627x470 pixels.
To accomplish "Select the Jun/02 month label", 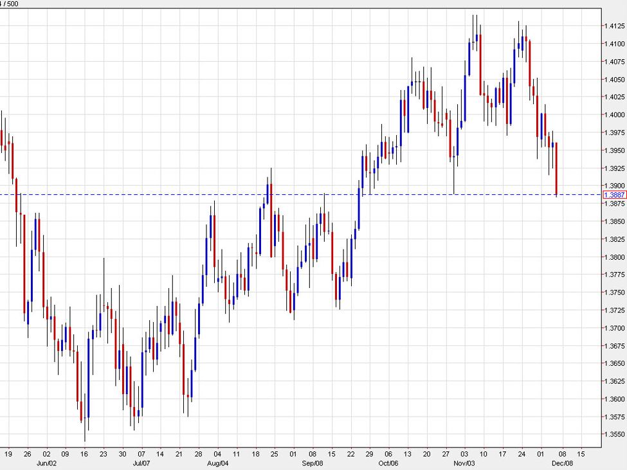I will pos(47,462).
